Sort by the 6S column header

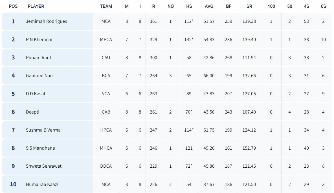(323, 6)
